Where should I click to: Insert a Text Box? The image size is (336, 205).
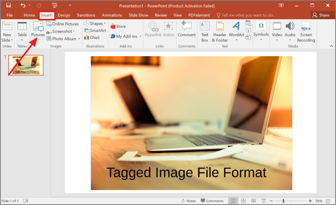point(205,31)
